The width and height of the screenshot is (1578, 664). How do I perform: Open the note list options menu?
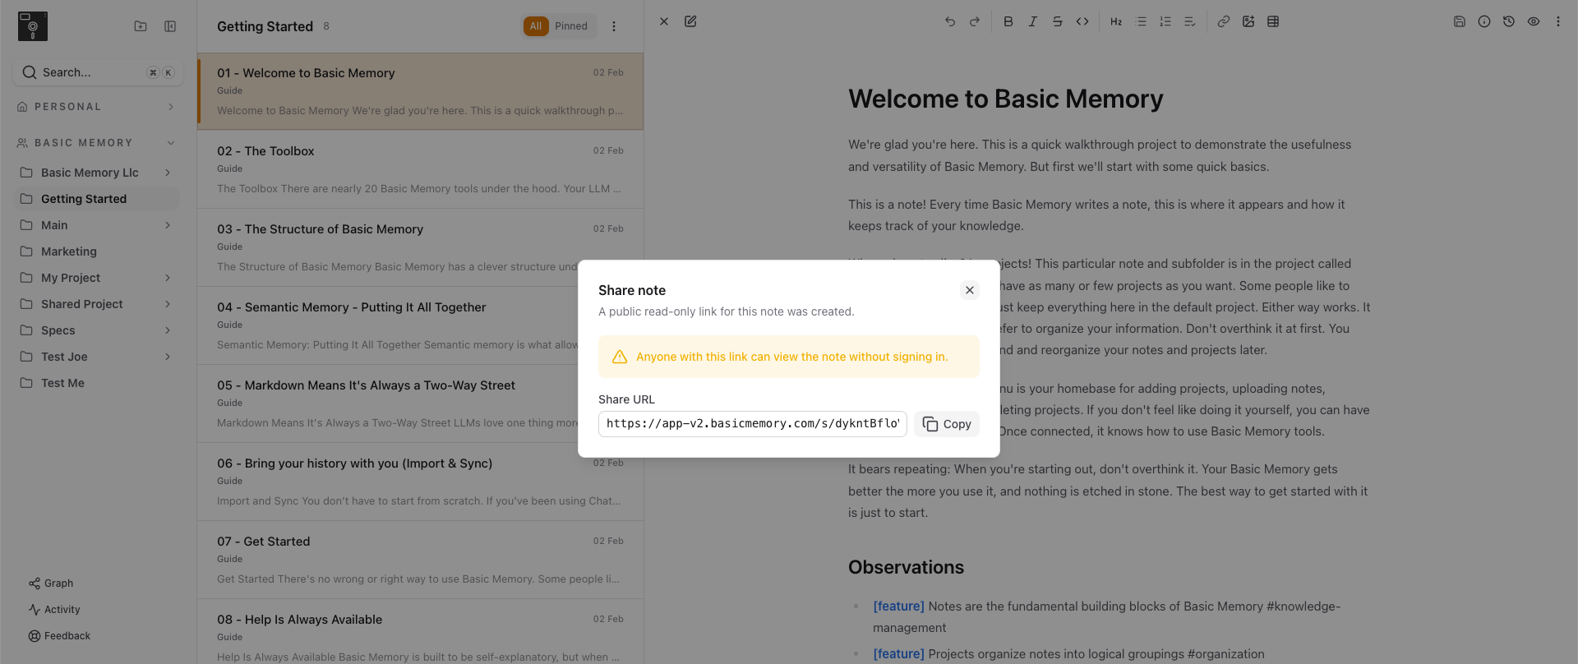[614, 26]
